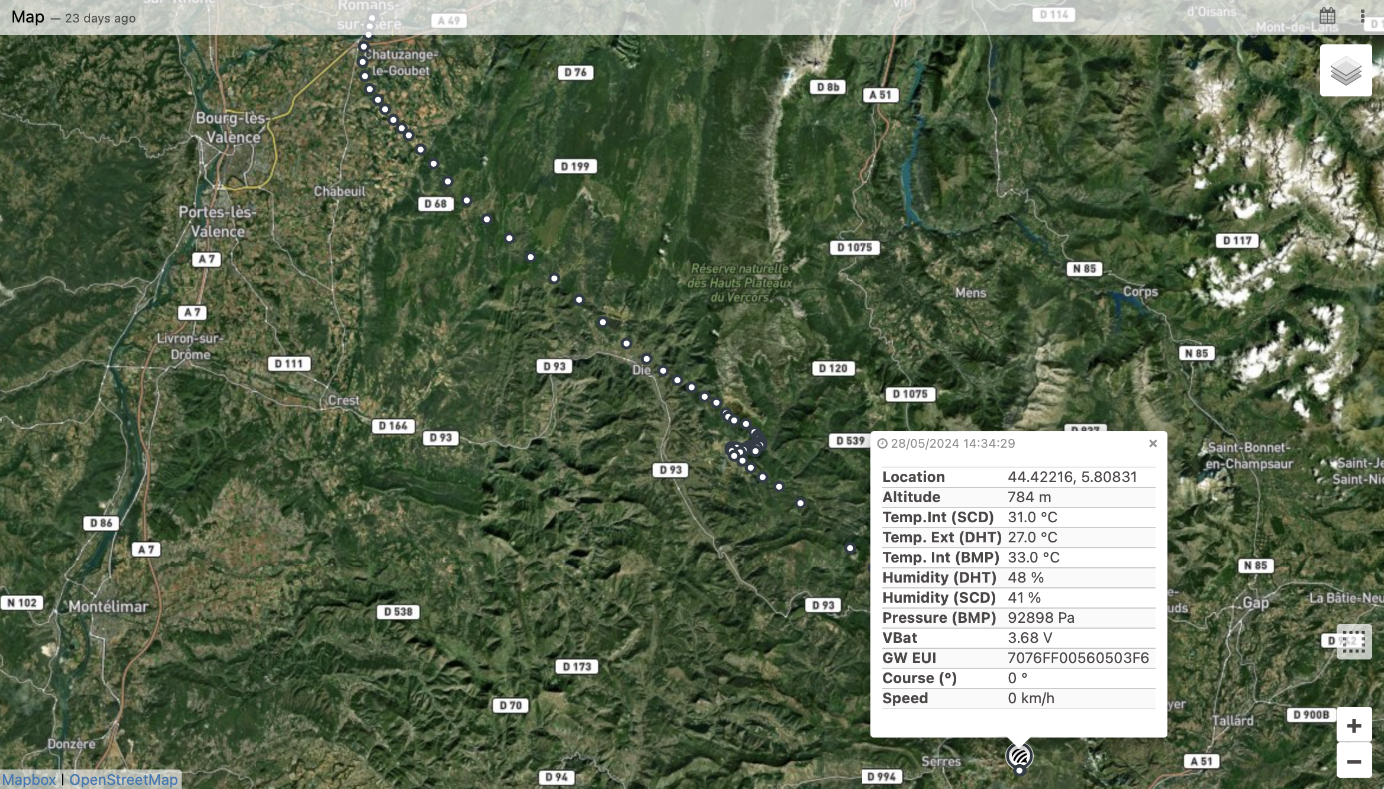This screenshot has width=1384, height=789.
Task: Click the Montélimar city label on the map
Action: tap(108, 606)
